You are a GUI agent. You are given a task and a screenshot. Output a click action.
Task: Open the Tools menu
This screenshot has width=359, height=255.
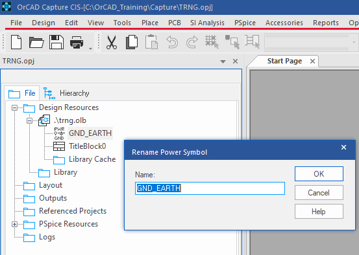pyautogui.click(x=122, y=23)
